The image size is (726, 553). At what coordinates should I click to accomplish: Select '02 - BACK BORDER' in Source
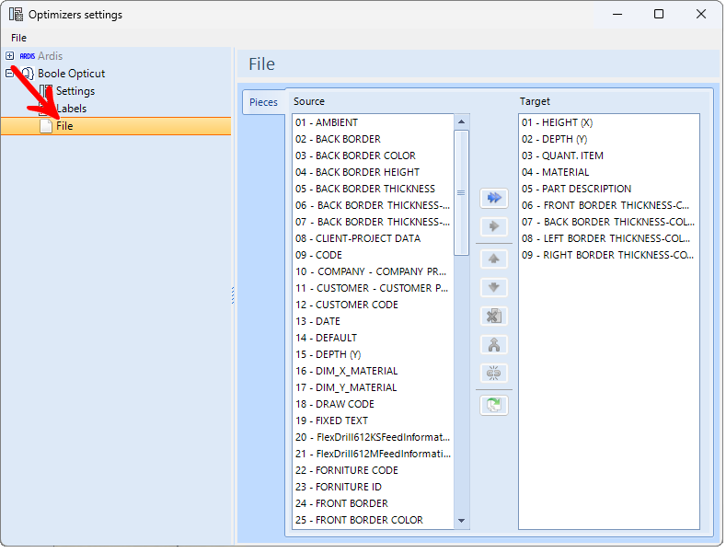click(374, 140)
